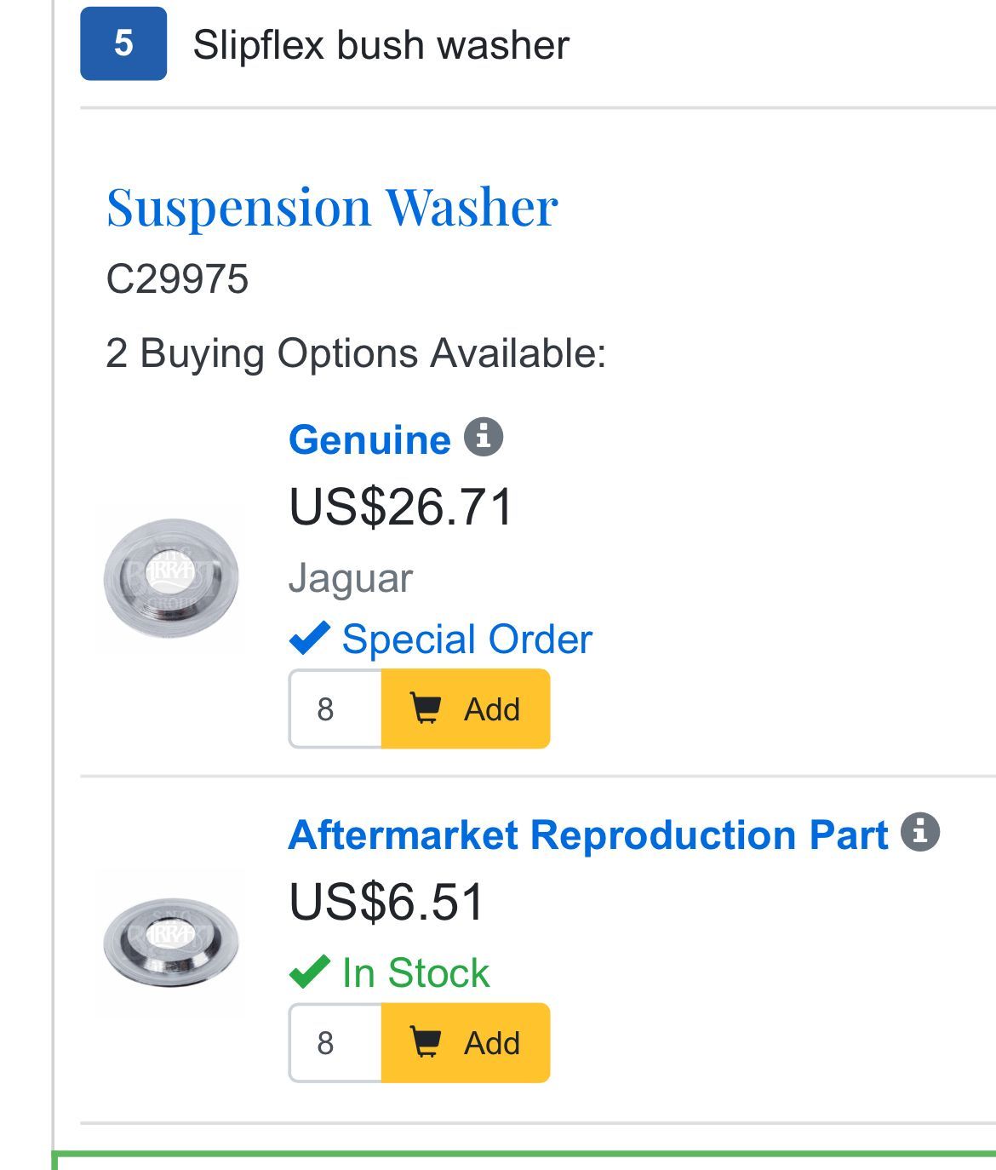Click the cart icon for the US$26.71 Genuine washer
The height and width of the screenshot is (1170, 996).
coord(426,708)
